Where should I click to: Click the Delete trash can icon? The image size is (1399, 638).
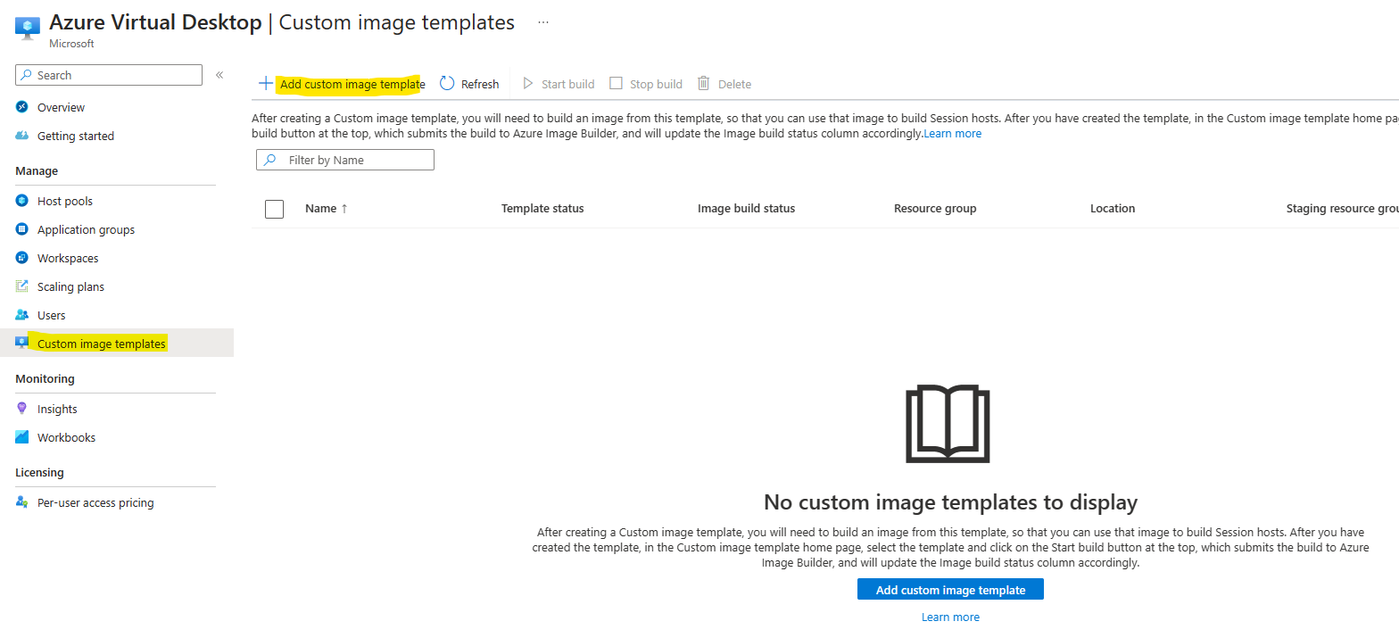[x=703, y=83]
